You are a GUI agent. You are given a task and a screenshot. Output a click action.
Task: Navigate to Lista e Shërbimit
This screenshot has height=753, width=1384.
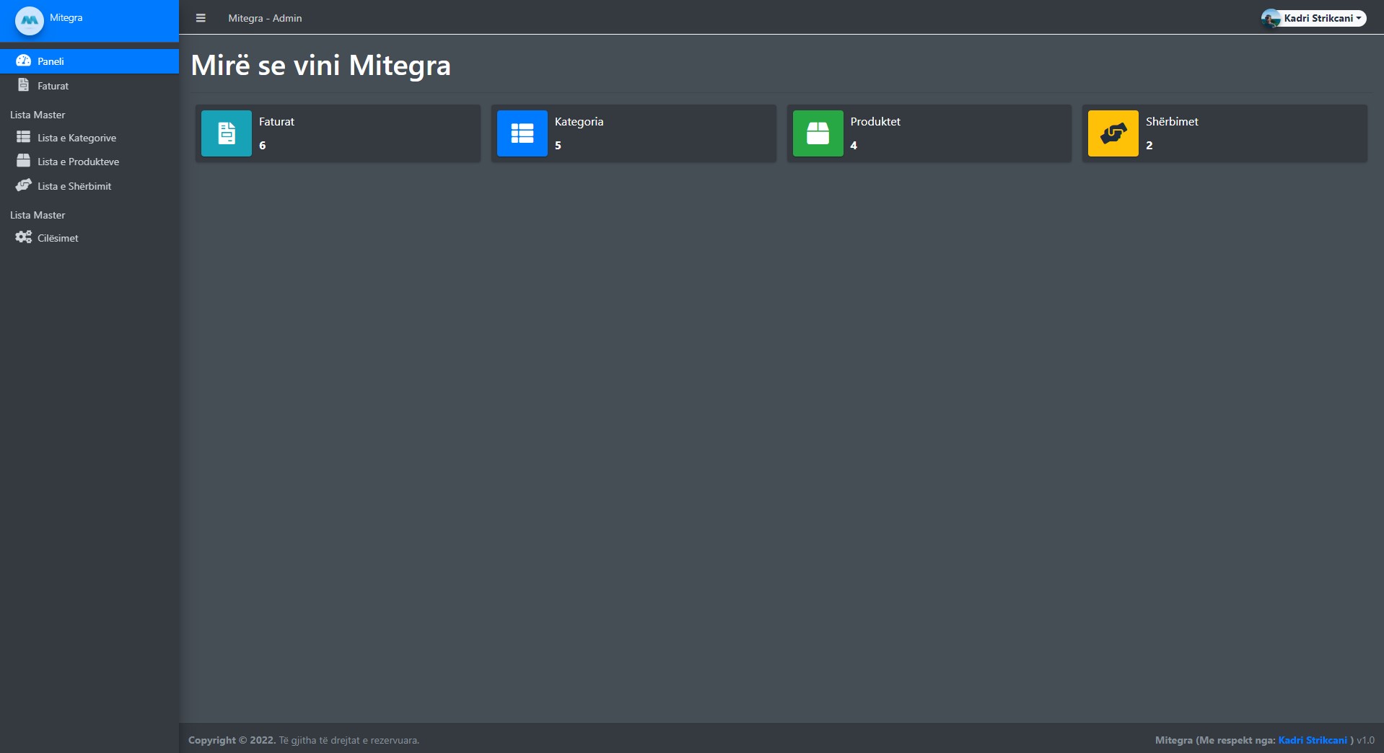tap(74, 186)
